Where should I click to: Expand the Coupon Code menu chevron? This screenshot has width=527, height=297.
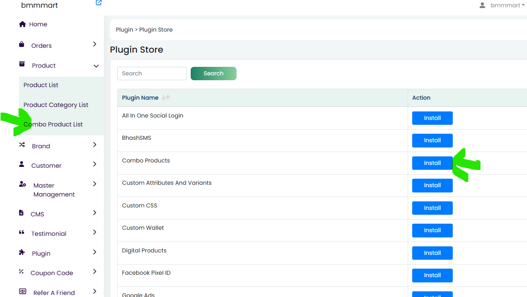coord(95,271)
